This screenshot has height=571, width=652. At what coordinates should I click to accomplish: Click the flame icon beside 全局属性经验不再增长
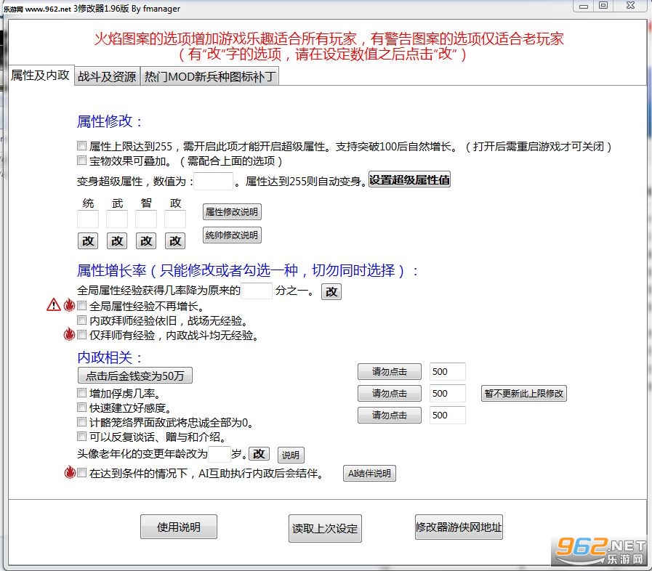70,305
